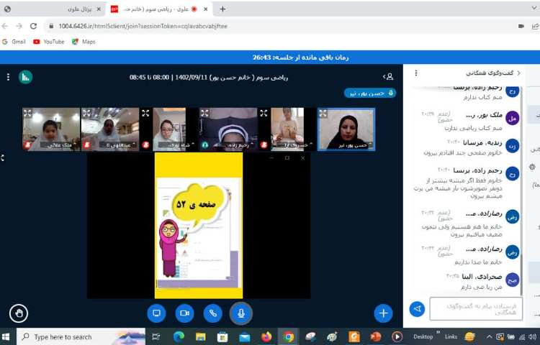Fullscreen the رحیم زاده webcam tile
This screenshot has height=345, width=540.
pyautogui.click(x=204, y=113)
